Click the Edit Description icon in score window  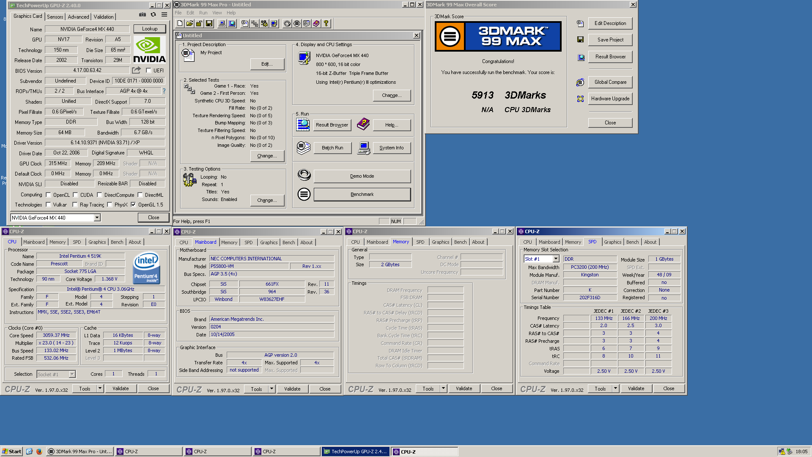coord(580,24)
